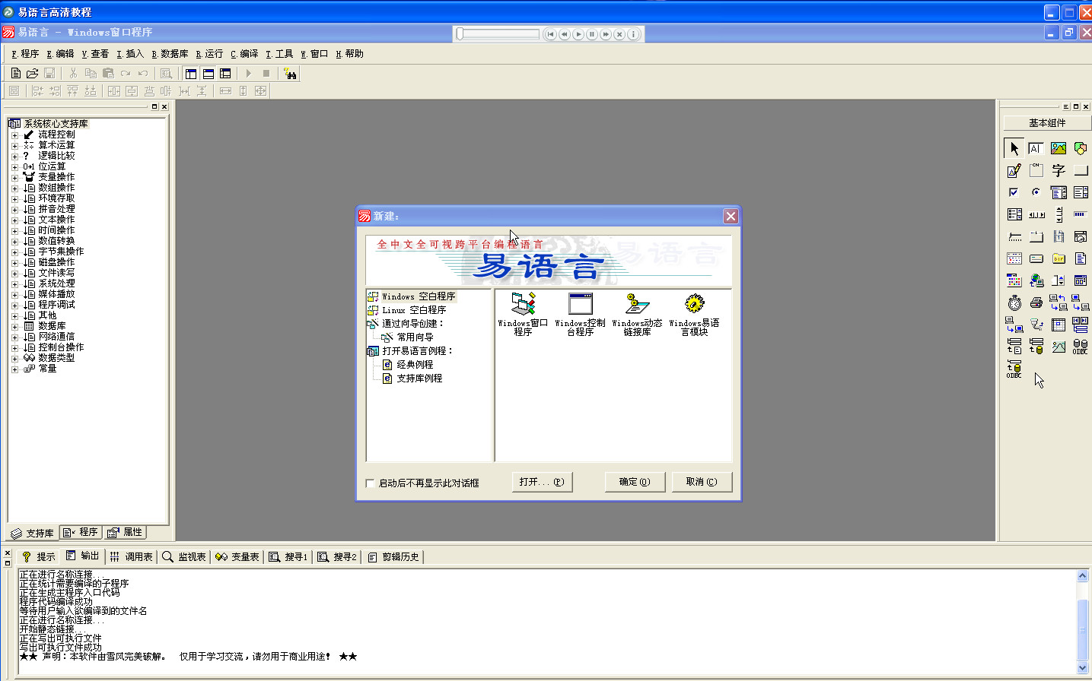Open the B.数据库 menu
The image size is (1092, 681).
[170, 54]
